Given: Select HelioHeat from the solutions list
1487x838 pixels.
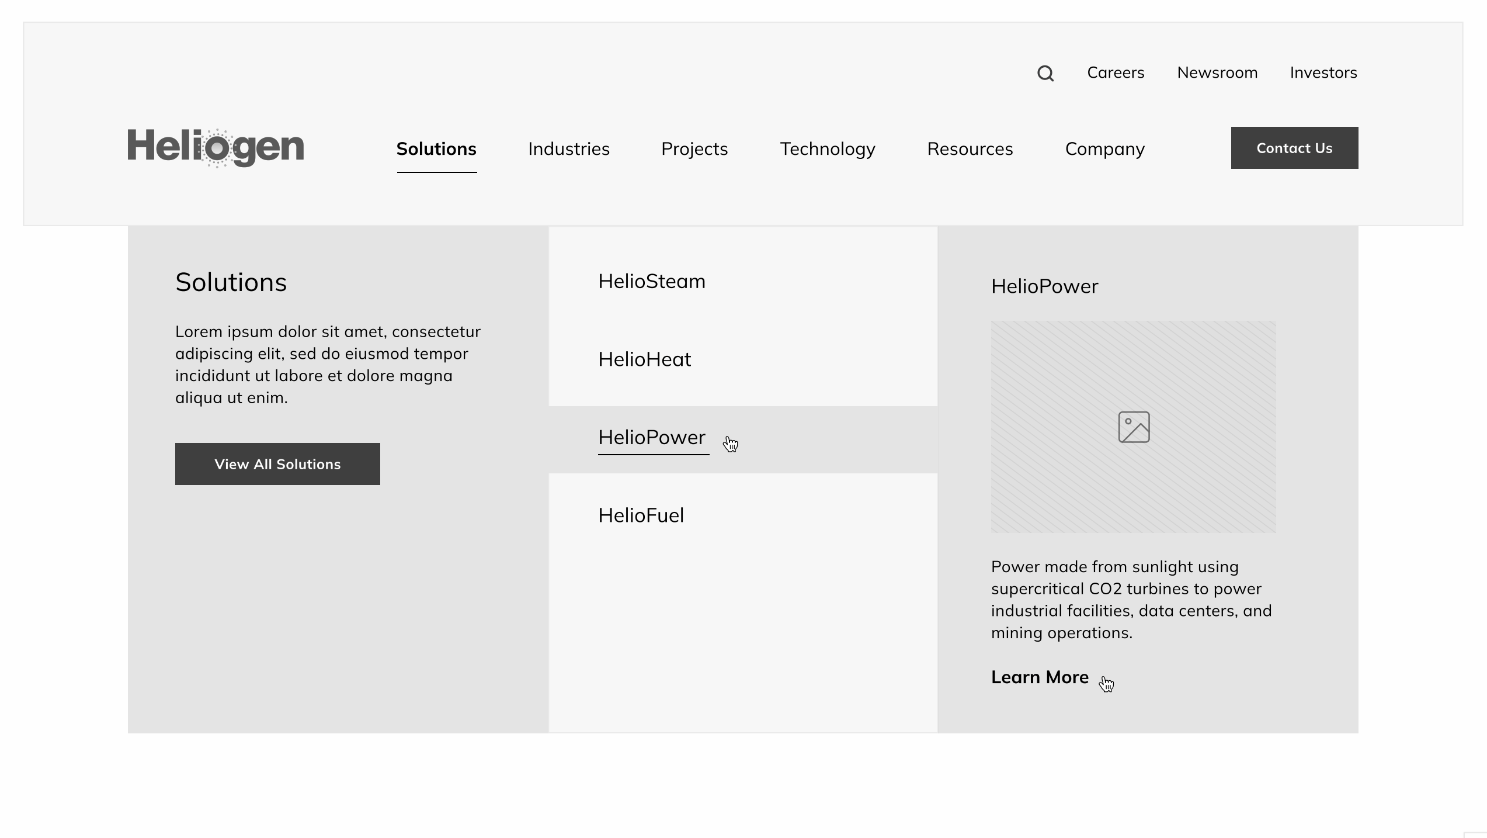Looking at the screenshot, I should point(644,359).
